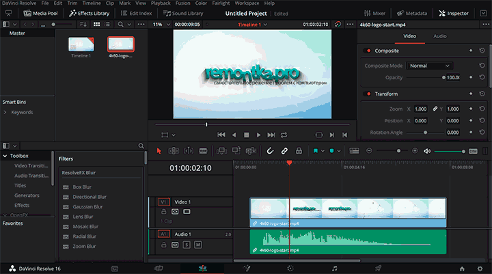Screen dimensions: 492x274
Task: Select 4k60-logo media pool thumbnail
Action: pos(121,44)
